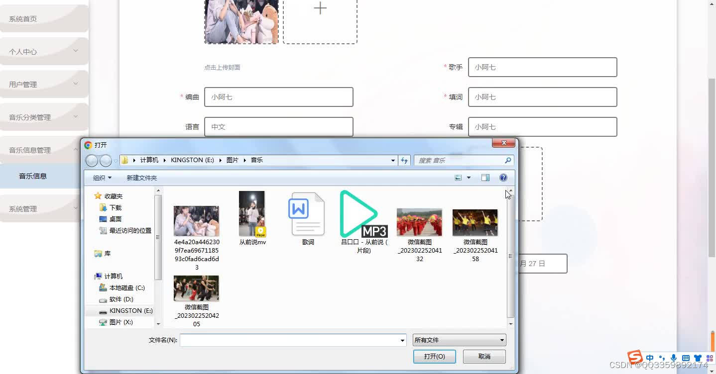Screen dimensions: 716x374
Task: Click the 专辑 input field
Action: pyautogui.click(x=542, y=127)
